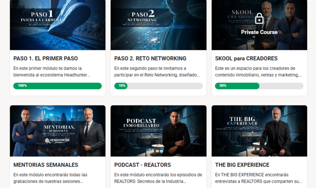Select the SKOOL para CREADORES title

[x=246, y=59]
